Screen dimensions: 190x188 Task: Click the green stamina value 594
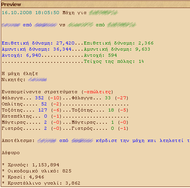click(112, 55)
